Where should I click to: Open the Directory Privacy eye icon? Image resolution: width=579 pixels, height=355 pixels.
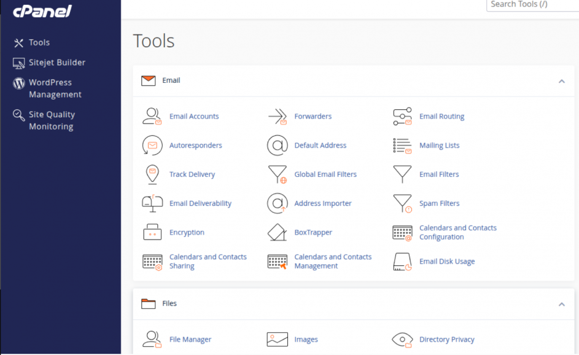coord(402,340)
